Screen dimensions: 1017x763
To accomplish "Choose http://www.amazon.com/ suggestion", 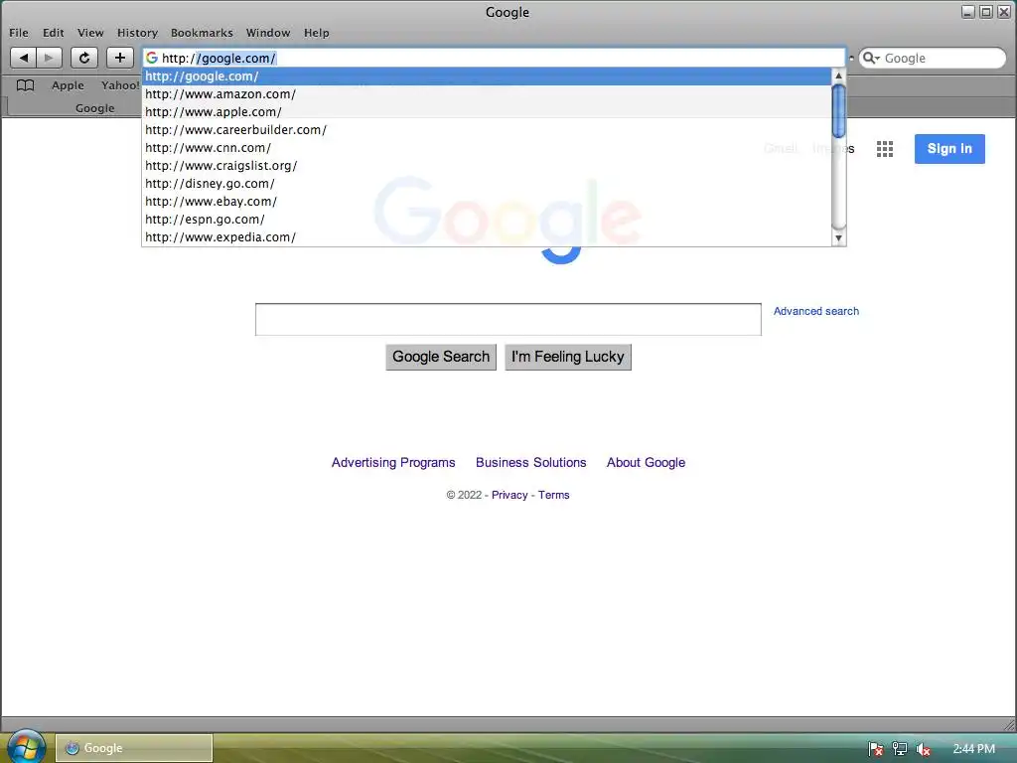I will click(487, 94).
